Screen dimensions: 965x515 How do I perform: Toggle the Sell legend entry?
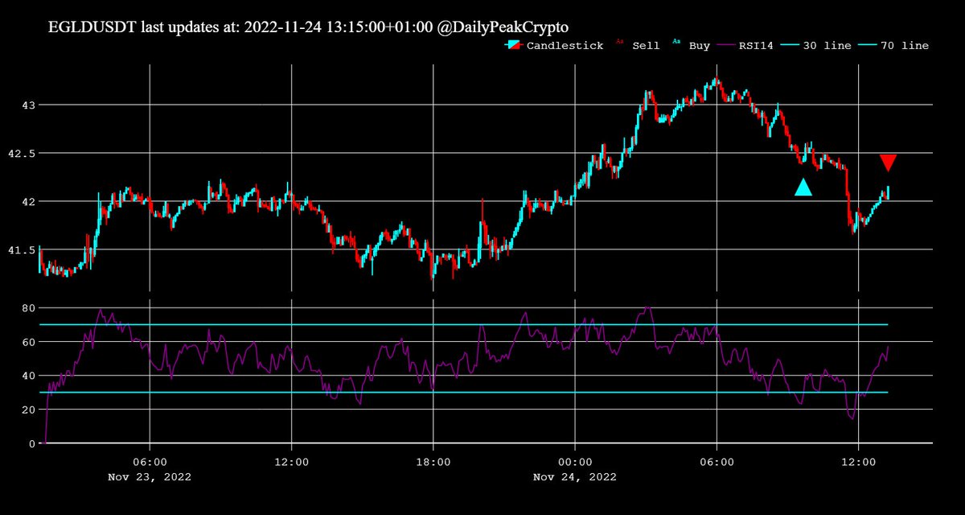pyautogui.click(x=638, y=46)
